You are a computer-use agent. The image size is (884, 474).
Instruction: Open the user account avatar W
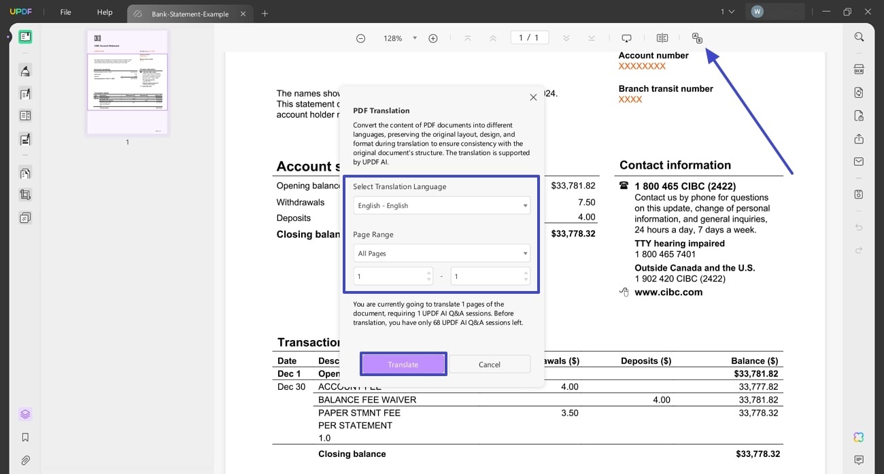757,12
